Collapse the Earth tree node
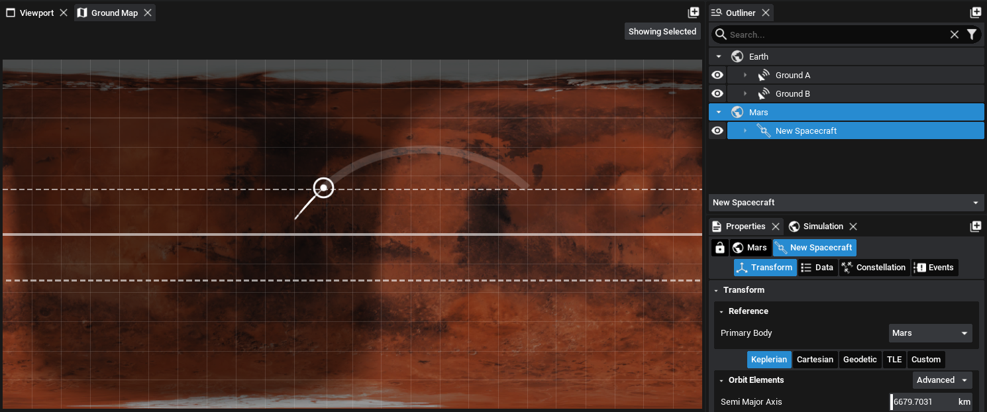987x412 pixels. coord(719,57)
